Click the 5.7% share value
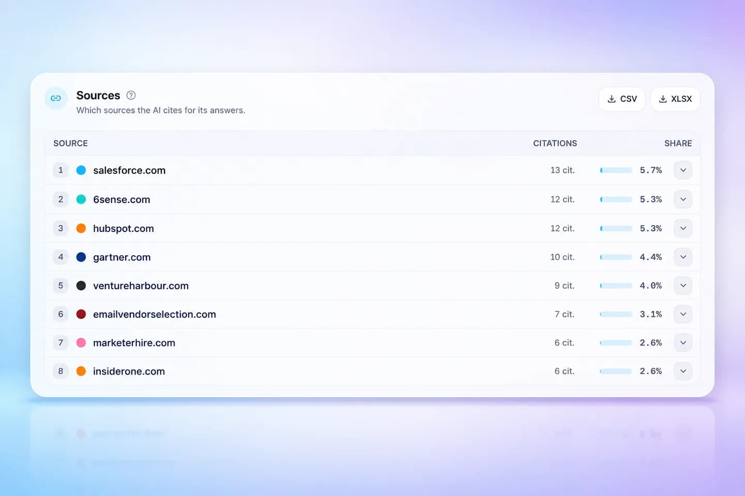This screenshot has height=496, width=745. [651, 170]
